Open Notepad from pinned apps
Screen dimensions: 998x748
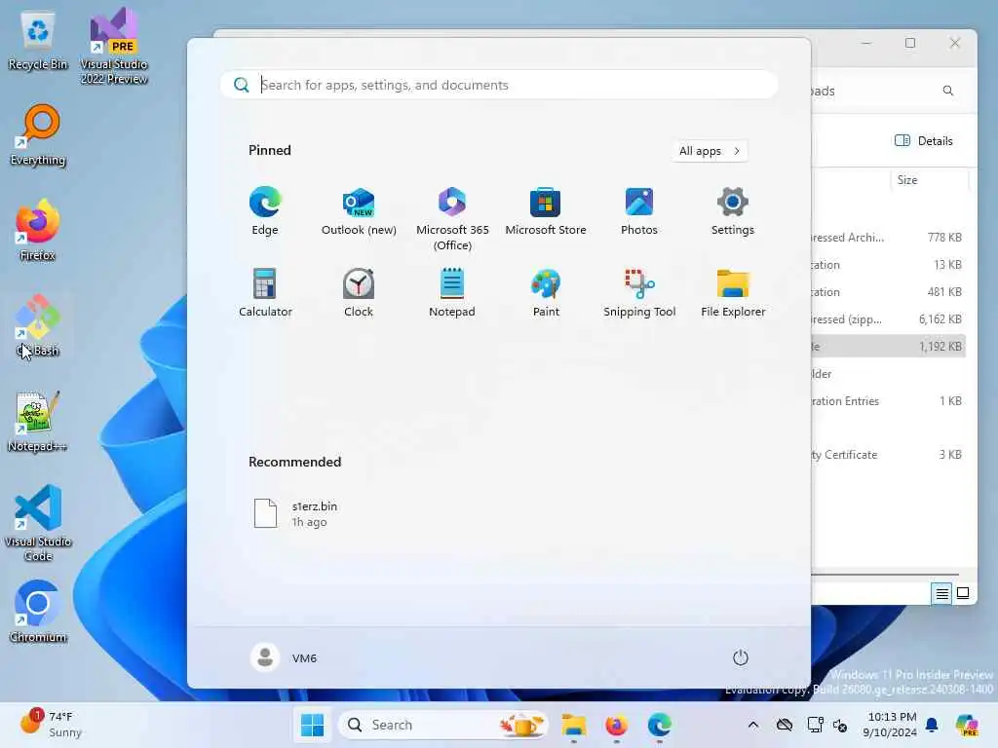pyautogui.click(x=452, y=293)
